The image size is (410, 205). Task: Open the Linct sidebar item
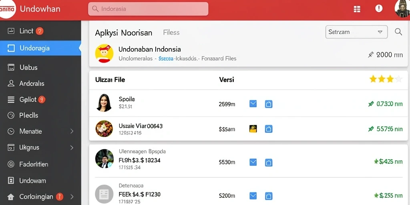point(40,31)
